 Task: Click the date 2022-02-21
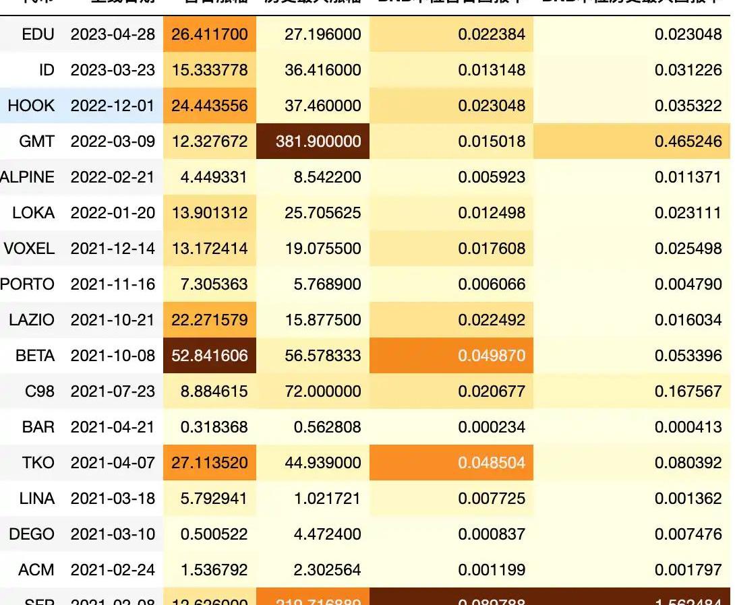[113, 177]
